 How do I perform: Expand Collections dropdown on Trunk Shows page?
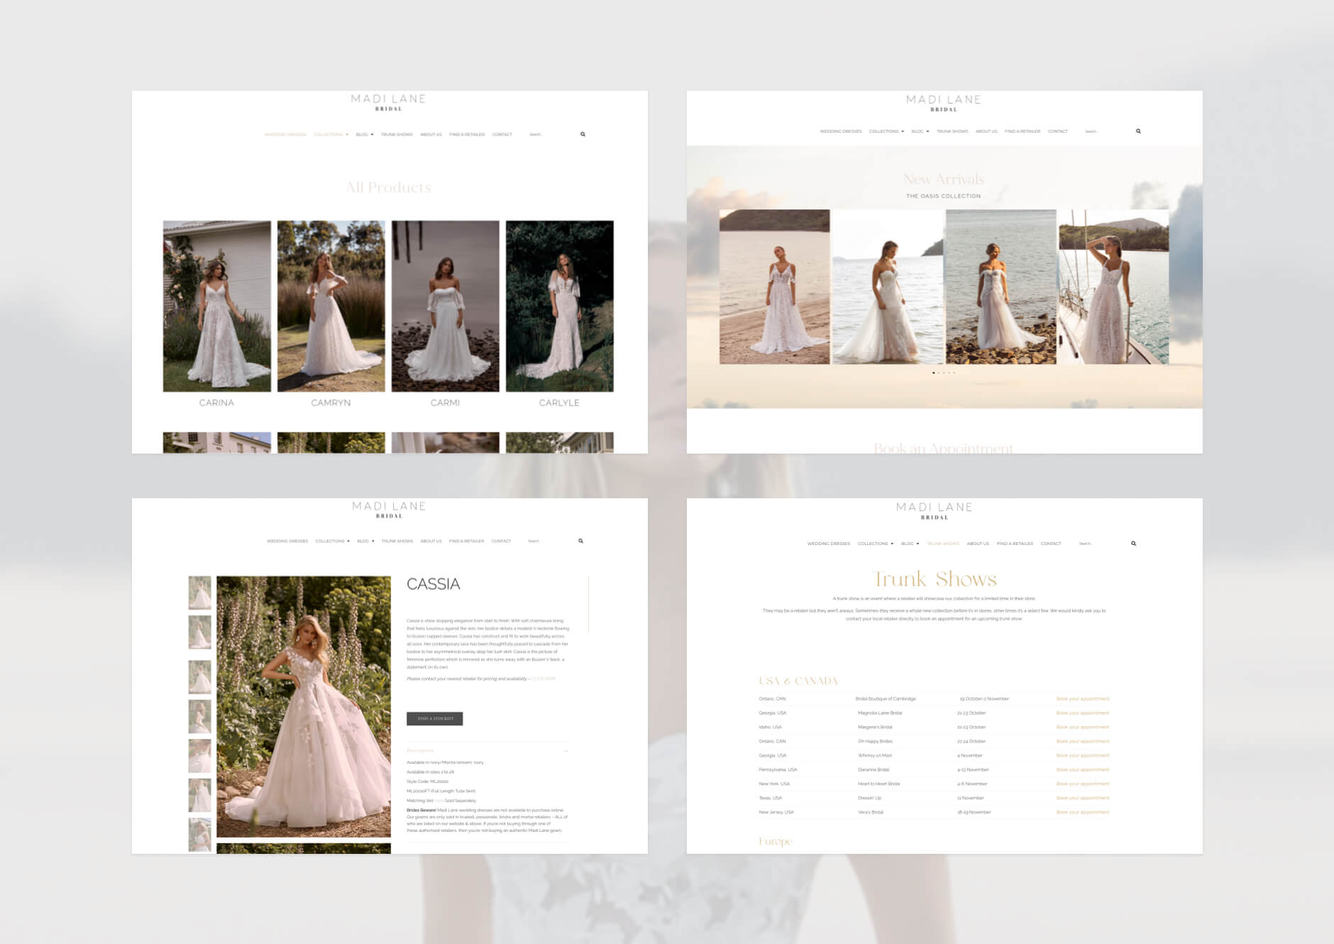tap(875, 544)
